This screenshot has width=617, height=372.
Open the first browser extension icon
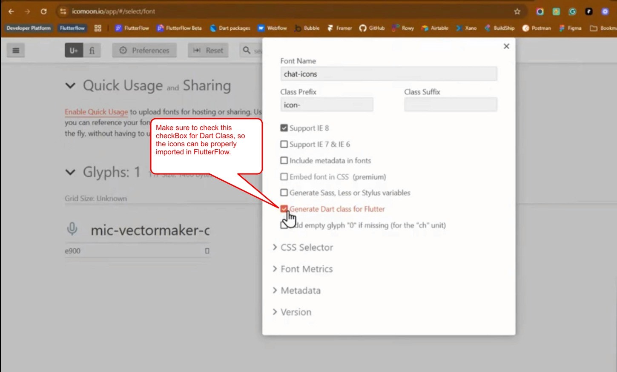(x=540, y=11)
